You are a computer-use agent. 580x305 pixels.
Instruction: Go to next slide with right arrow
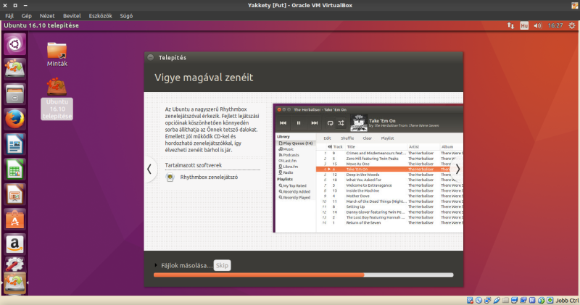pyautogui.click(x=457, y=169)
